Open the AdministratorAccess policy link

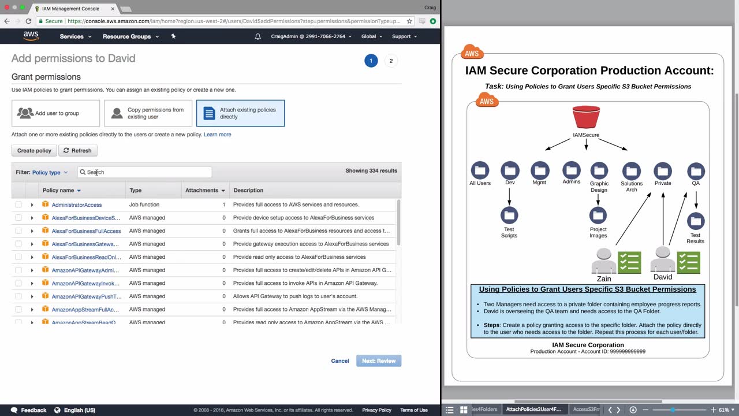tap(77, 205)
